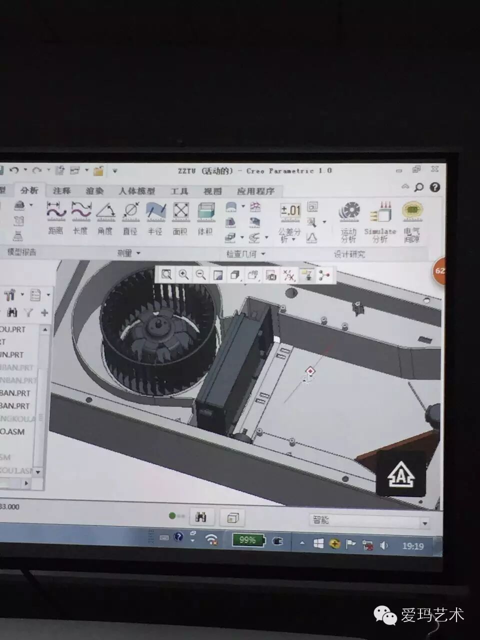Switch to the 视图 ribbon tab
The height and width of the screenshot is (640, 480).
212,191
